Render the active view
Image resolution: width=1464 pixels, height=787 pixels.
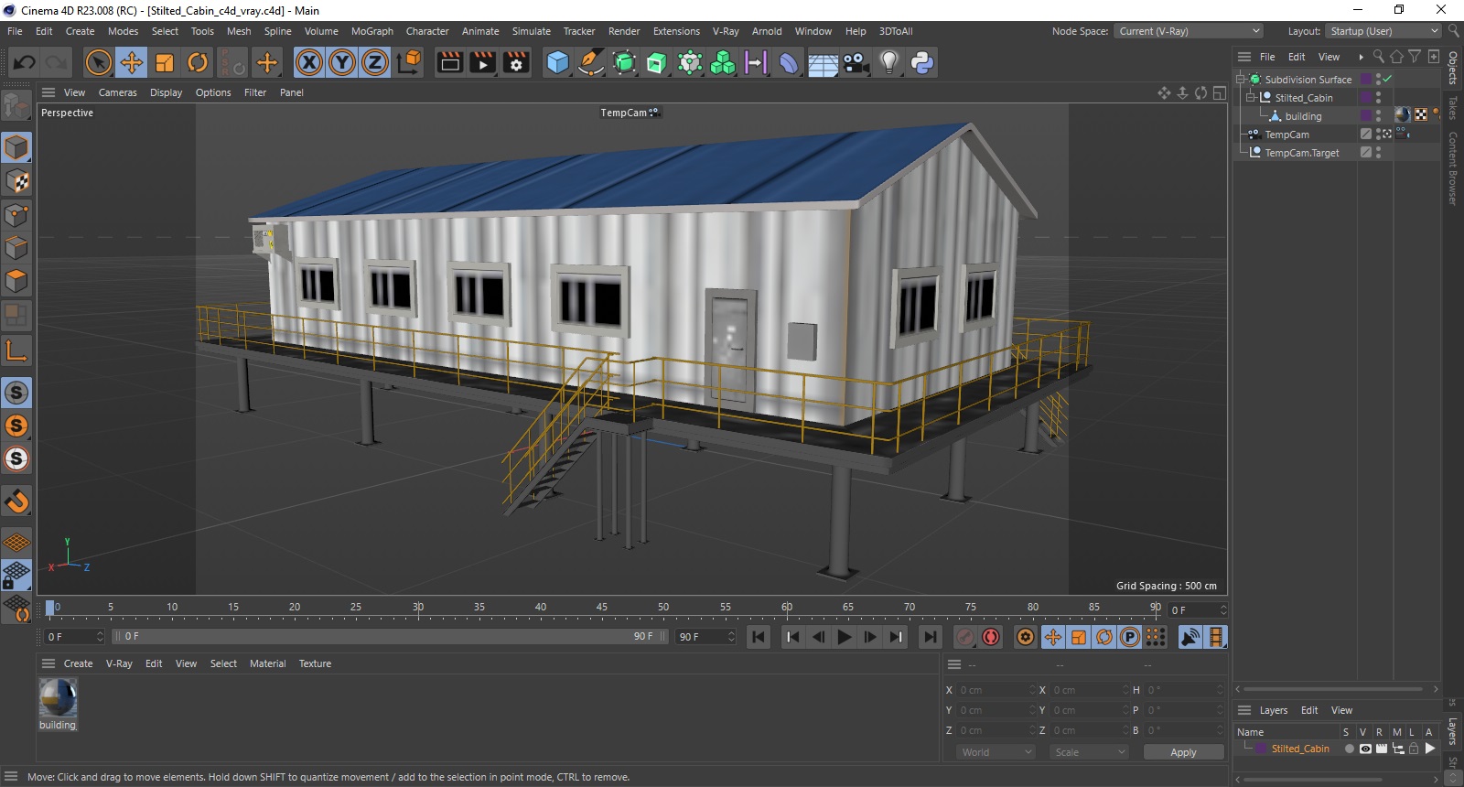coord(450,62)
